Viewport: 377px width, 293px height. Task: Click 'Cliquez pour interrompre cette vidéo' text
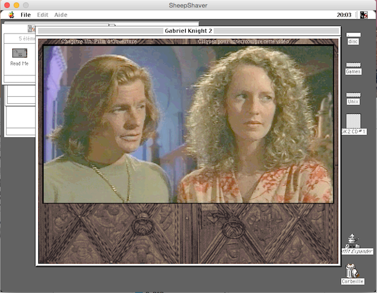(x=243, y=42)
